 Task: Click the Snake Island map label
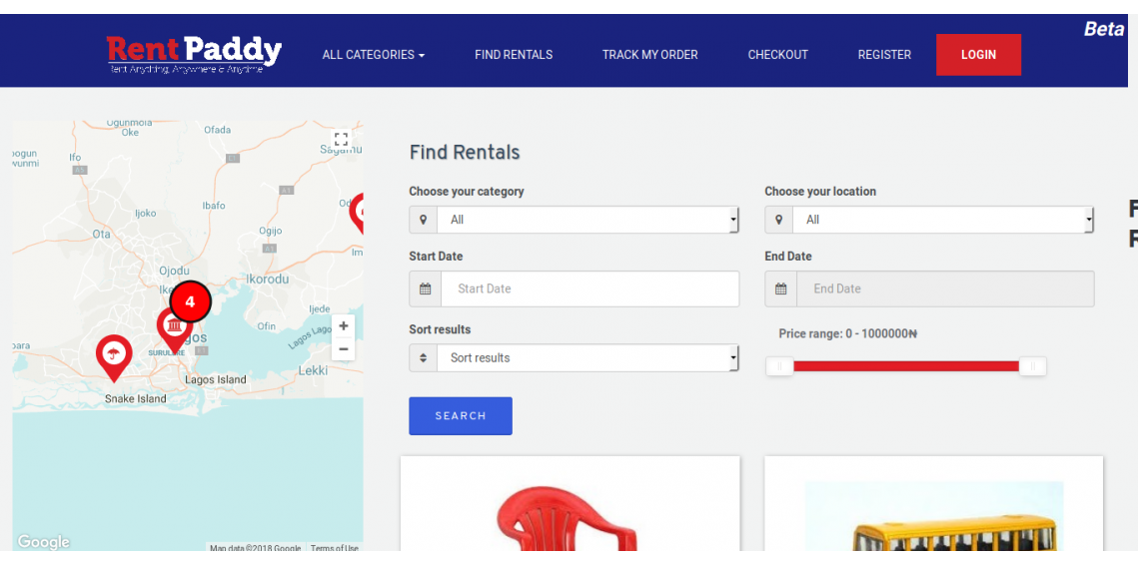(x=136, y=399)
